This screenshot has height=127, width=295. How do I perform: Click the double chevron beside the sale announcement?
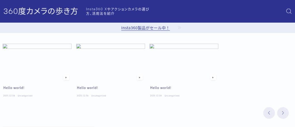pos(179,28)
